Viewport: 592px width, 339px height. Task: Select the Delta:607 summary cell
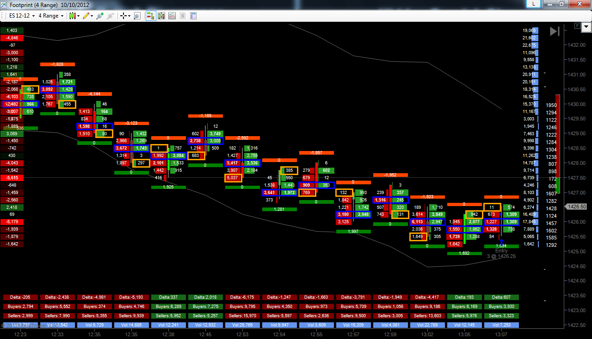(x=501, y=297)
